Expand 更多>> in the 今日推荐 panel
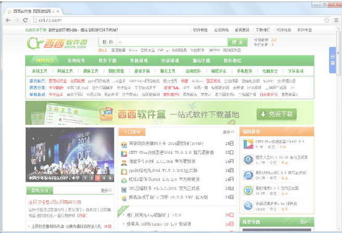Screen dimensions: 342x233 pyautogui.click(x=228, y=132)
